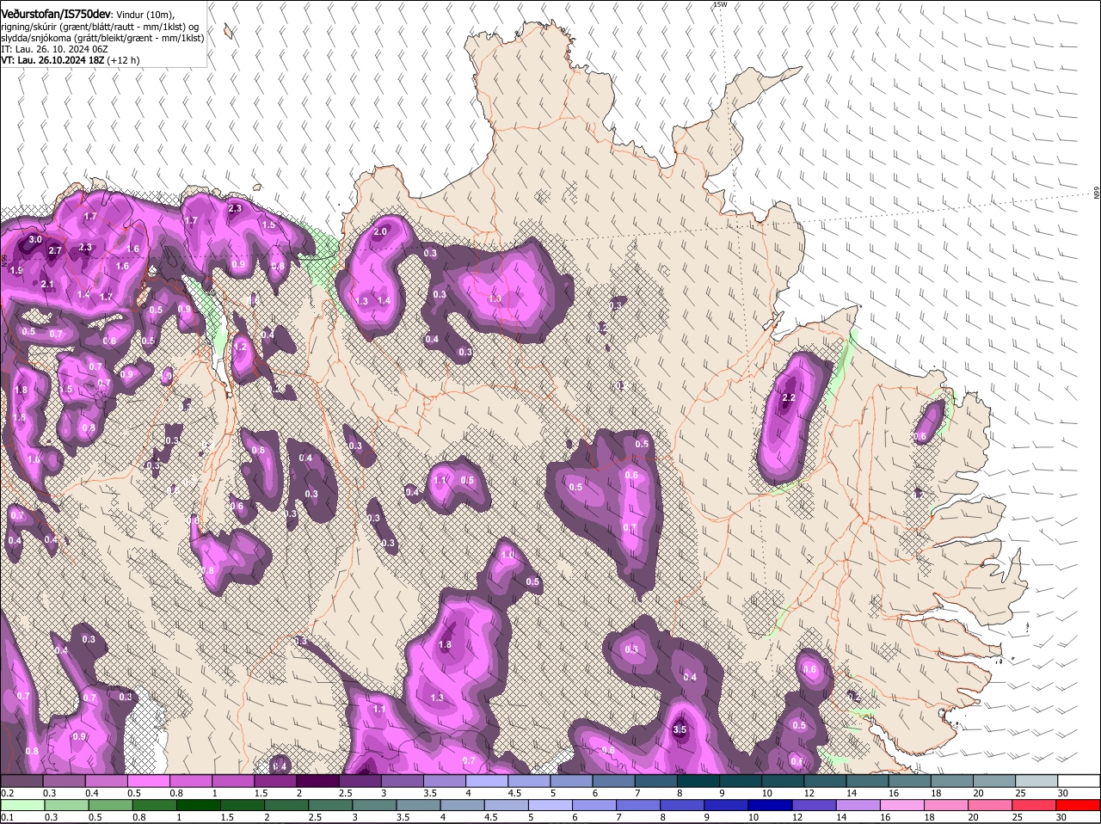1101x824 pixels.
Task: Select the IT: Lau. 26. 10. 2024 06Z line
Action: 54,49
